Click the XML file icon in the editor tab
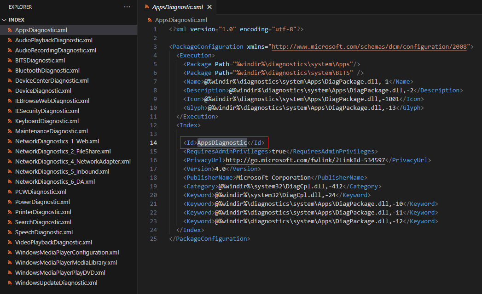Viewport: 482px width, 294px height. 147,7
